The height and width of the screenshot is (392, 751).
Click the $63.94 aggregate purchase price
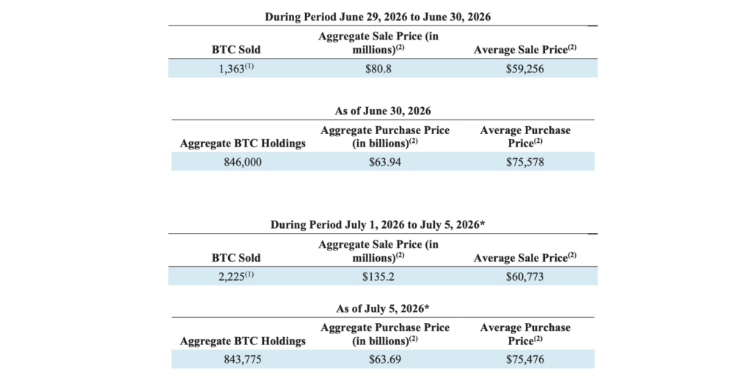coord(384,162)
